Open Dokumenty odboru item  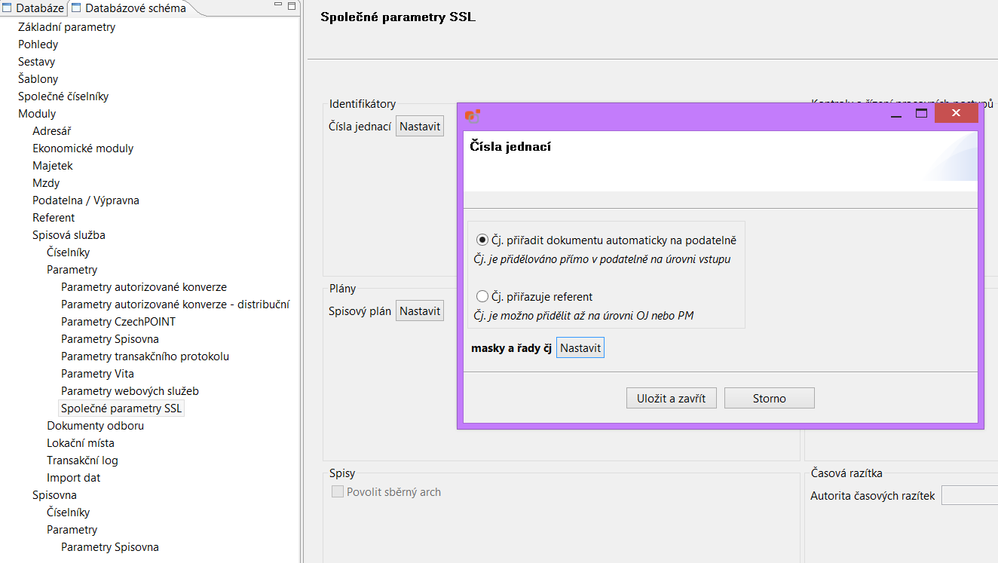(95, 426)
